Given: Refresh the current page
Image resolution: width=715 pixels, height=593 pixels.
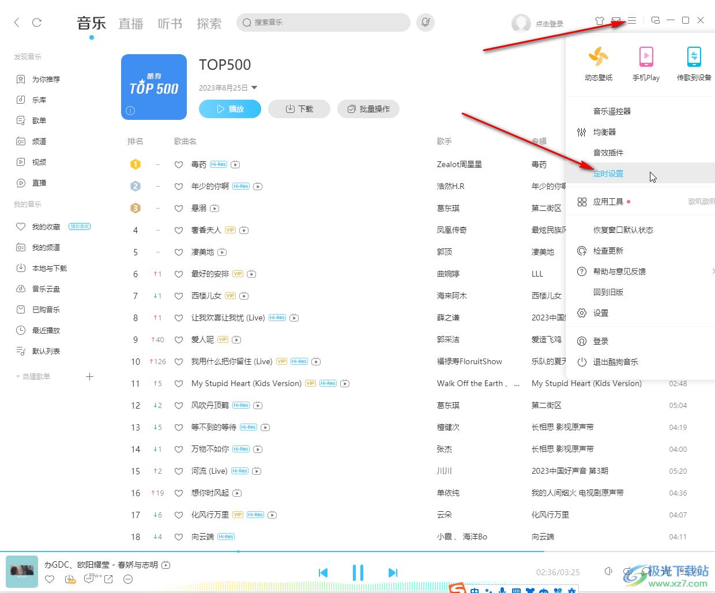Looking at the screenshot, I should (37, 22).
